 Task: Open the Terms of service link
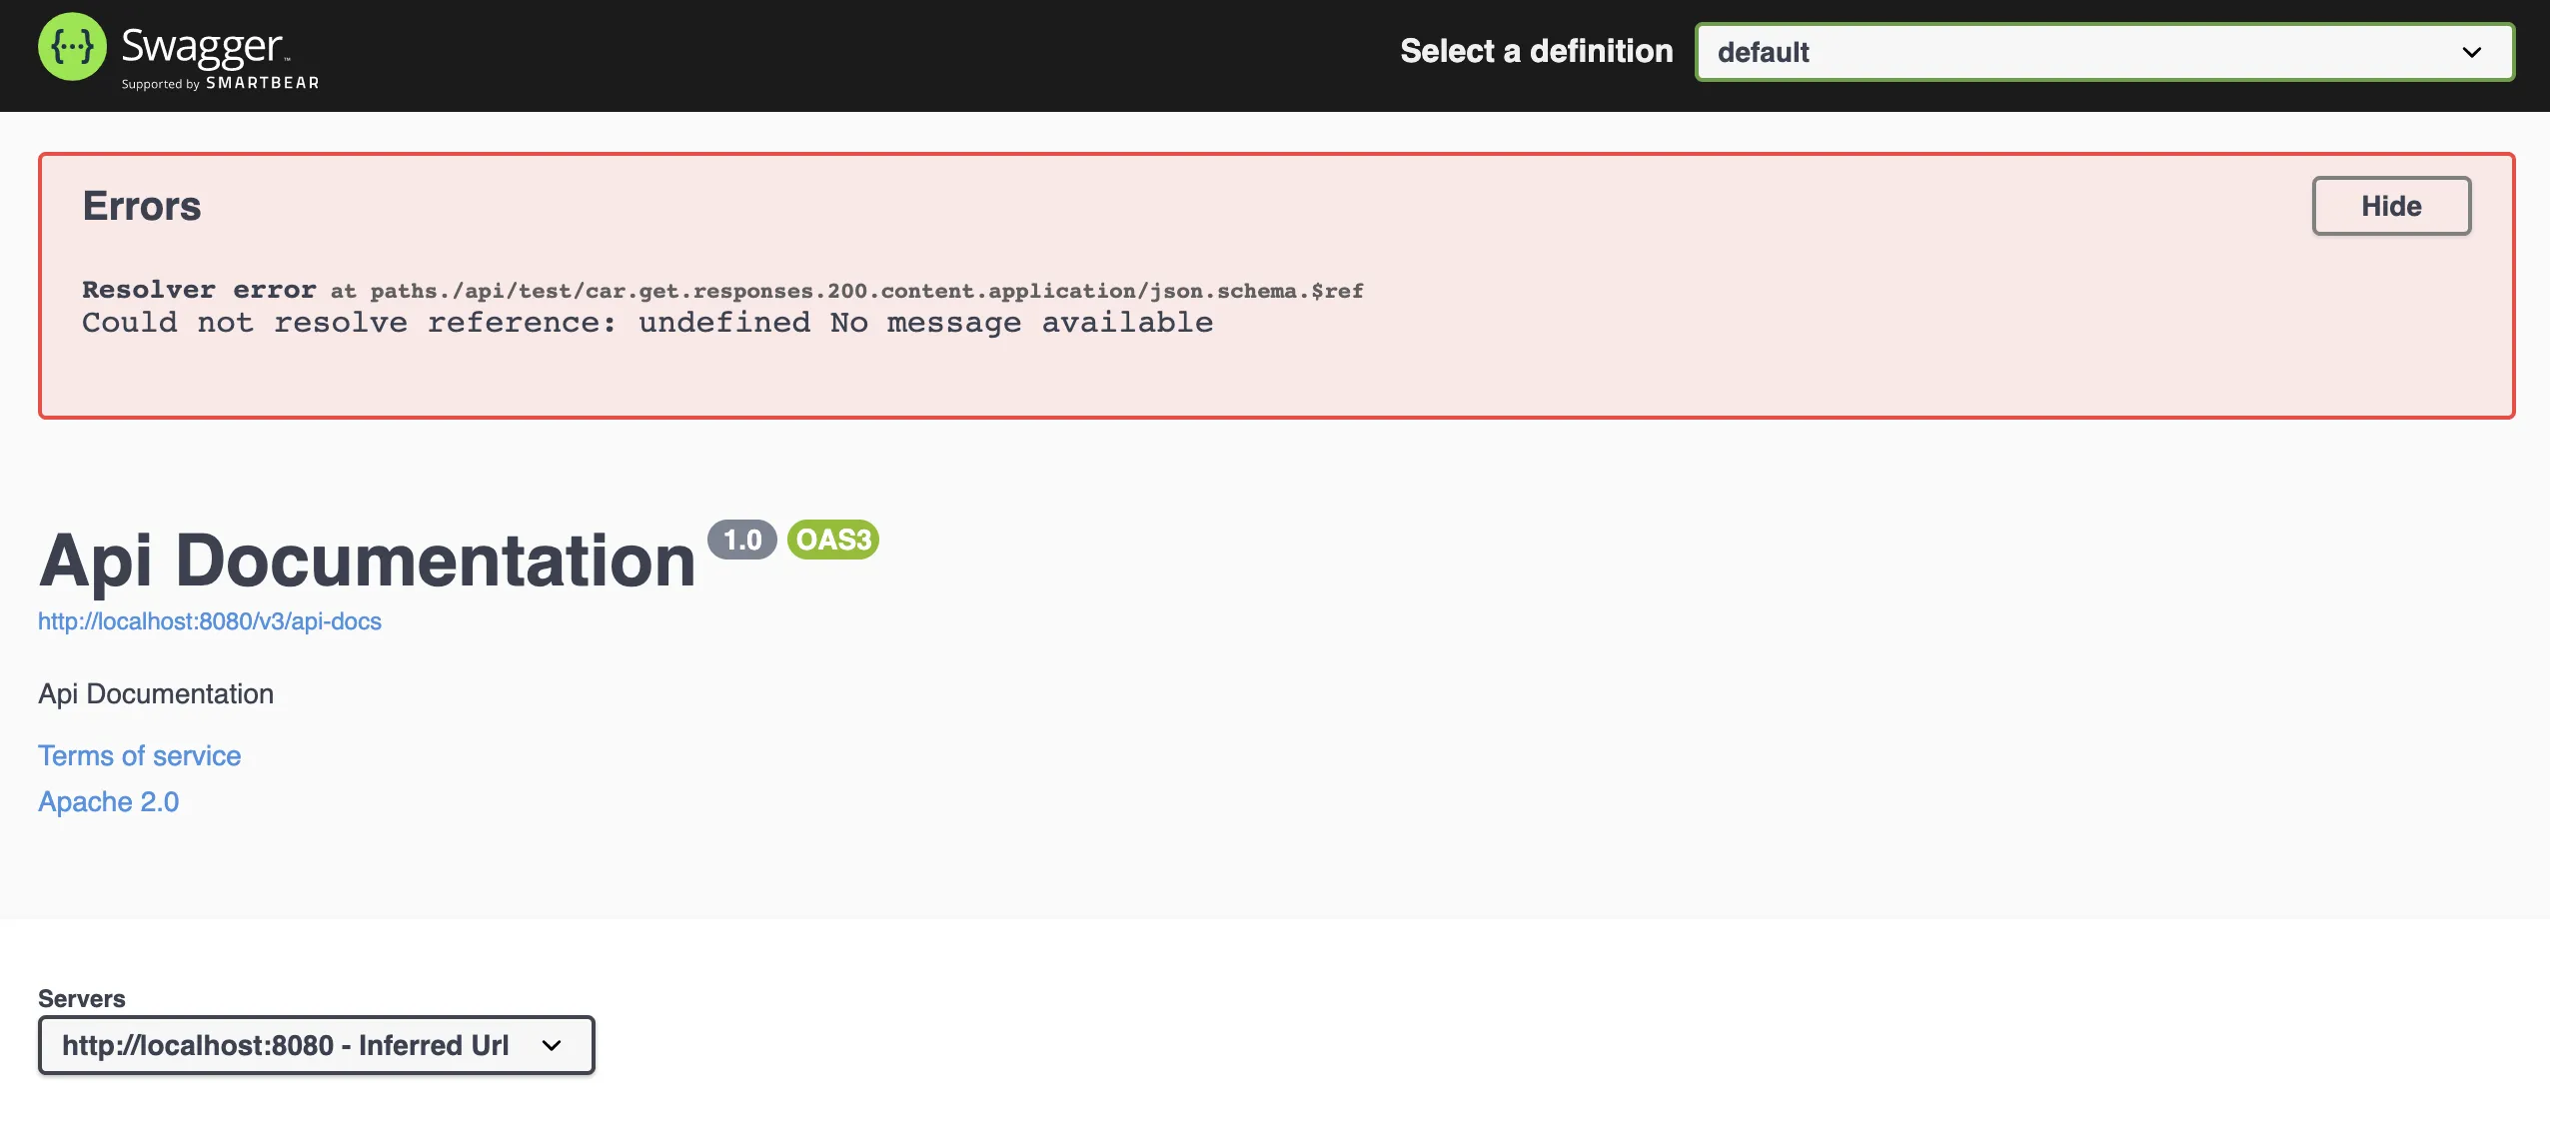click(x=140, y=756)
